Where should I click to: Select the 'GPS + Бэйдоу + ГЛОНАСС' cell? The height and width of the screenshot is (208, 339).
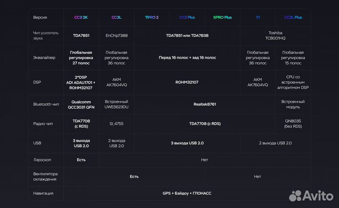pyautogui.click(x=187, y=193)
